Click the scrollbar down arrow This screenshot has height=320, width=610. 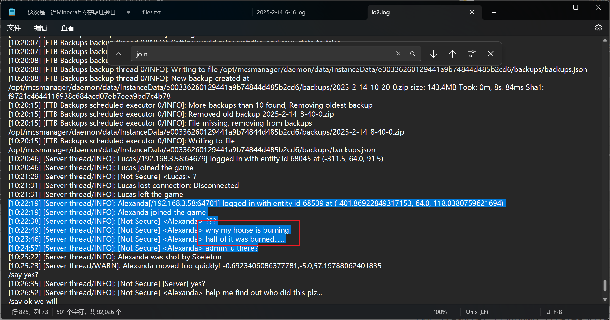pos(605,300)
